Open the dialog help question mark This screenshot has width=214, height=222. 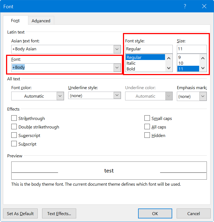[184, 6]
